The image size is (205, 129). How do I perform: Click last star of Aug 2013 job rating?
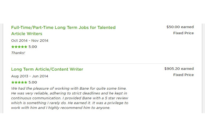(x=26, y=82)
